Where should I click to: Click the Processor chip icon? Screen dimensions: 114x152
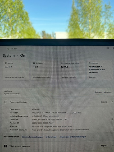coord(90,63)
